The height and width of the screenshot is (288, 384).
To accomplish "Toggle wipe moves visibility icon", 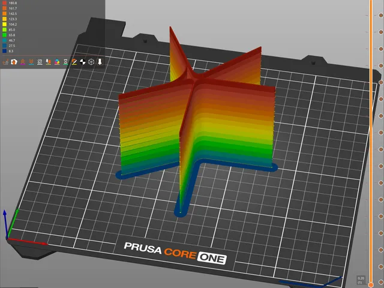I will tap(14, 62).
